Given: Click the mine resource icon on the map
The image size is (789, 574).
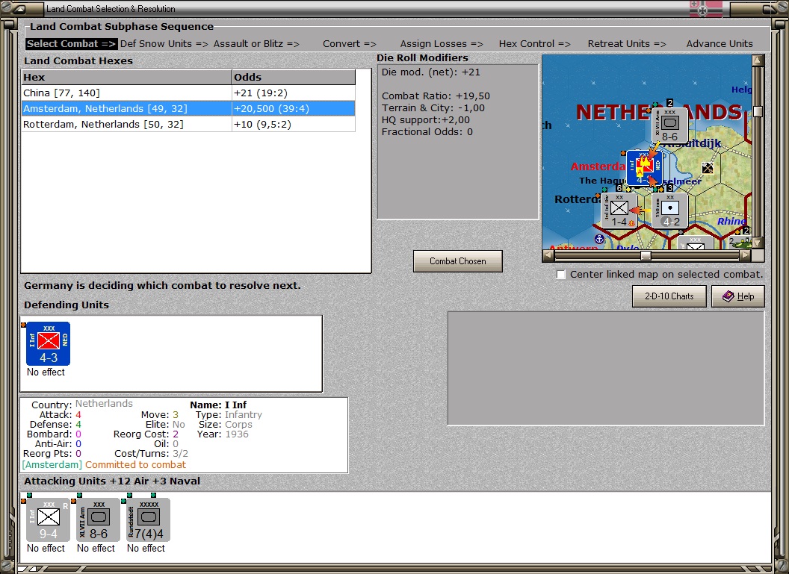Looking at the screenshot, I should [x=708, y=168].
